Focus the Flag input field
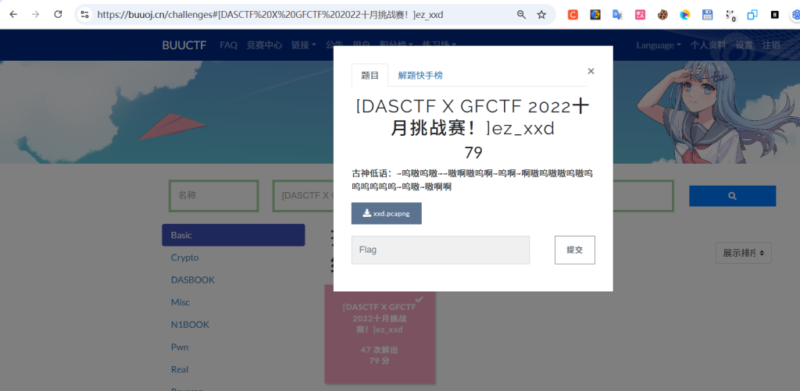Image resolution: width=800 pixels, height=391 pixels. click(x=440, y=250)
